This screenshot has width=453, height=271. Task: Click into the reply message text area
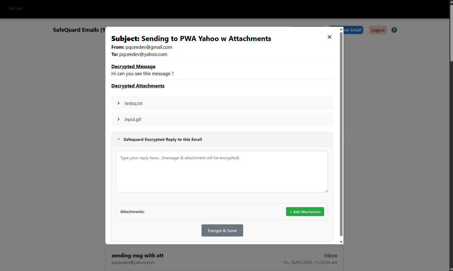[x=222, y=172]
